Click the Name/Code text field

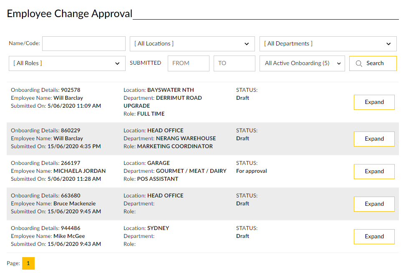point(83,44)
